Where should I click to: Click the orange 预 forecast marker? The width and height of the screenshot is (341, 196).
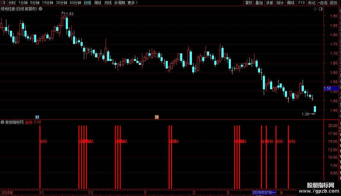[157, 117]
